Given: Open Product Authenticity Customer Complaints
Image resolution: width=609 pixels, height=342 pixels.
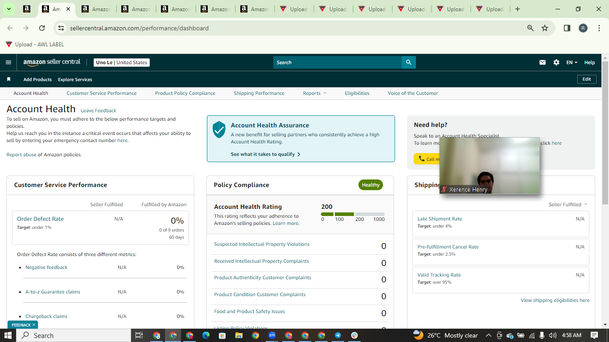Looking at the screenshot, I should tap(263, 277).
